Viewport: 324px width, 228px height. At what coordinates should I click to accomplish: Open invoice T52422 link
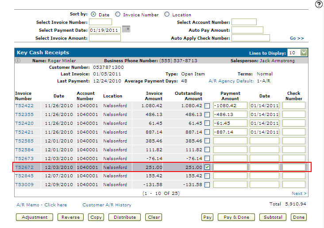click(x=24, y=106)
